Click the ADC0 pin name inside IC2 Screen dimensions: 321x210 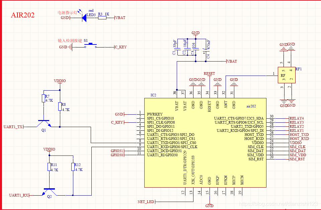[201, 180]
